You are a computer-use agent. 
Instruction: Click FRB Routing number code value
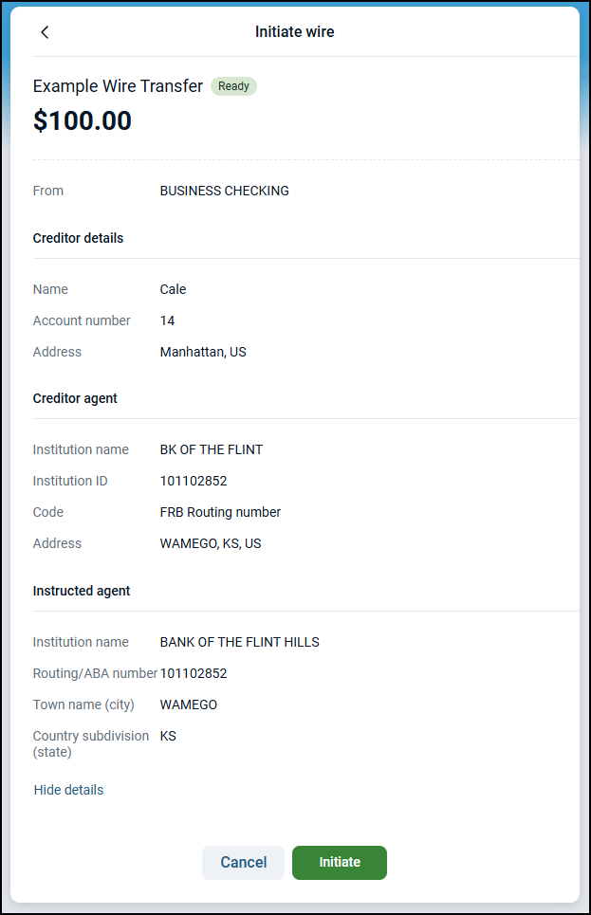pos(220,512)
